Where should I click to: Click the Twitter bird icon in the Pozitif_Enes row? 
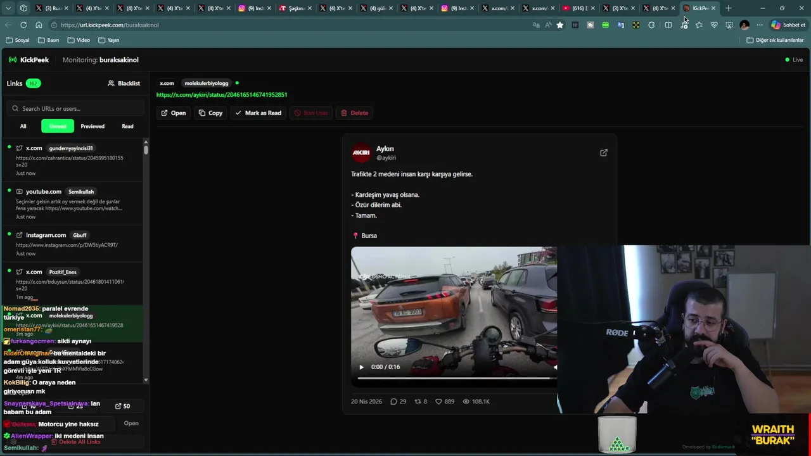[x=19, y=272]
